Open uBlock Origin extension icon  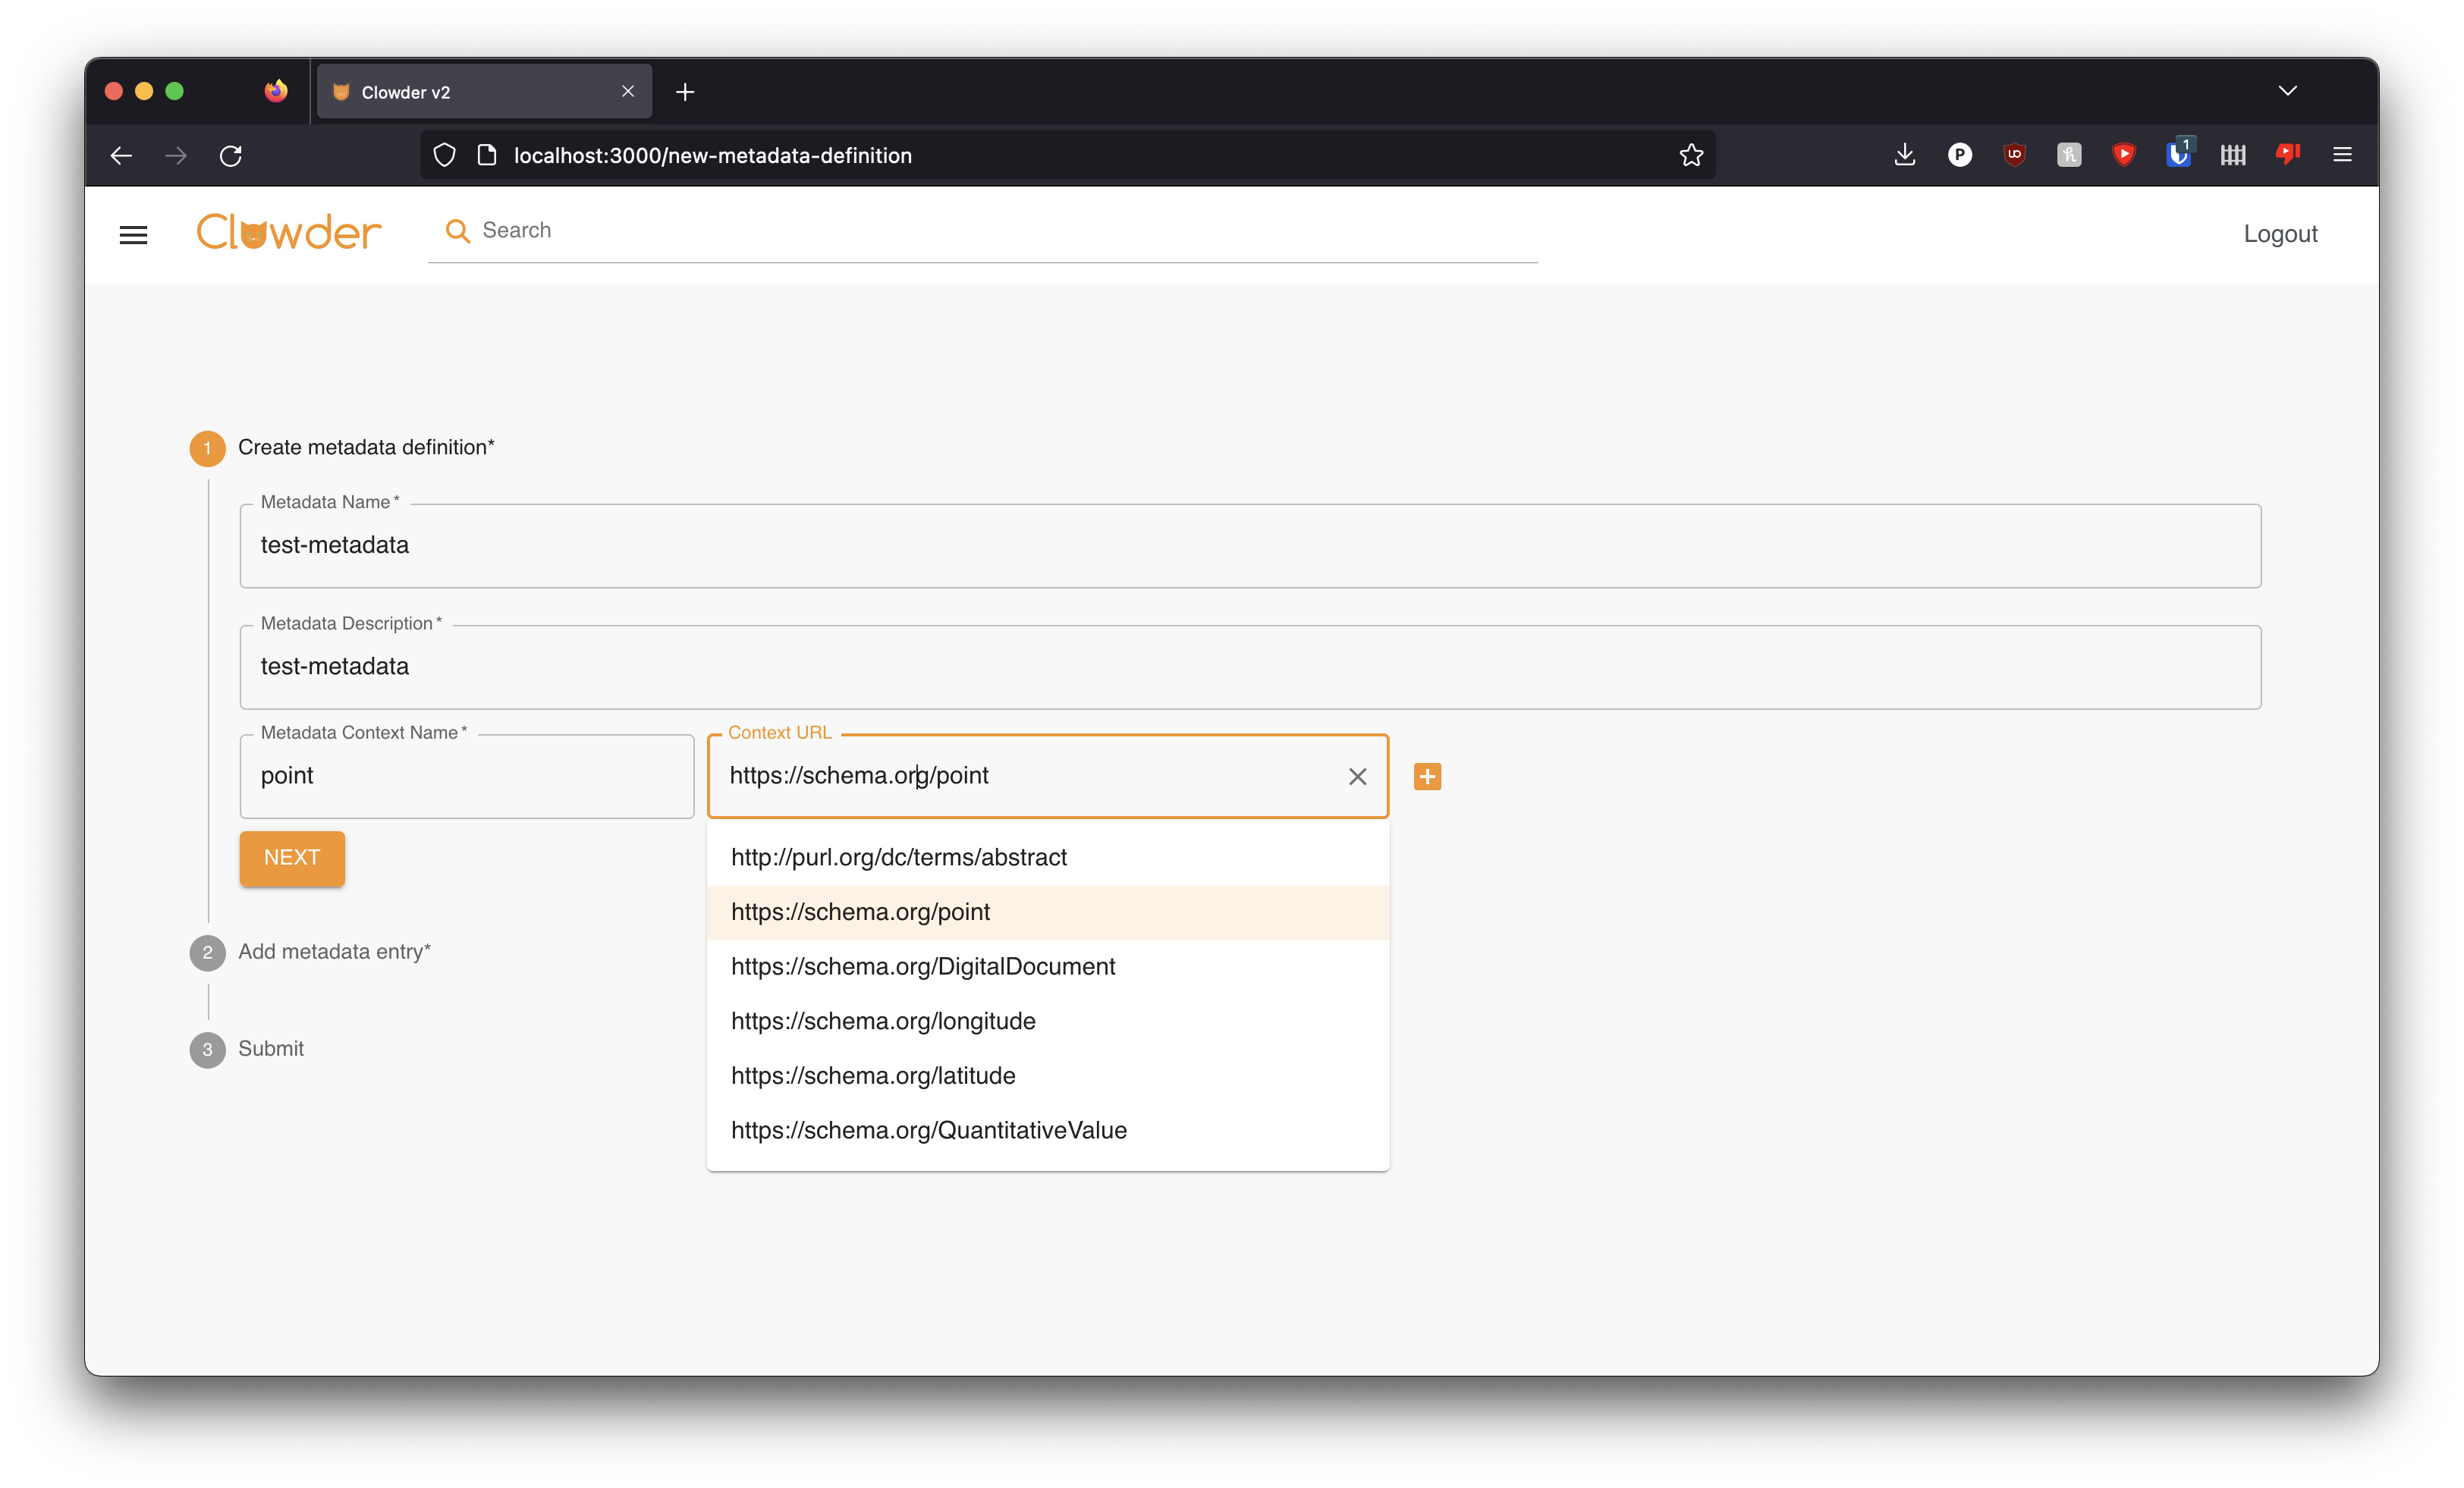(x=2014, y=155)
